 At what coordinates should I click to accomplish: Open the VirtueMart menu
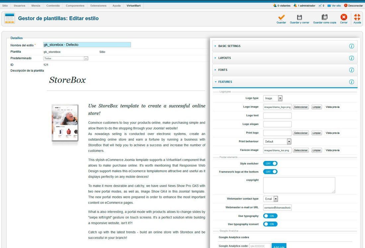134,6
